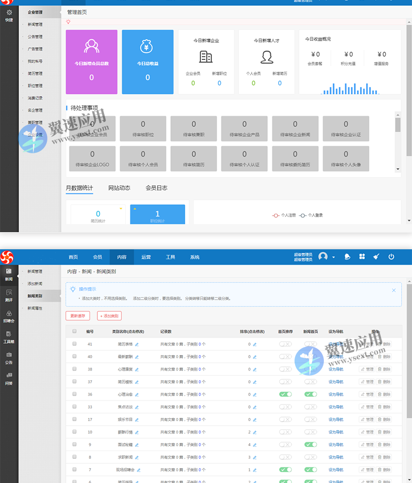Click the edit pencil beside 简历表格
412x483 pixels.
pos(136,344)
